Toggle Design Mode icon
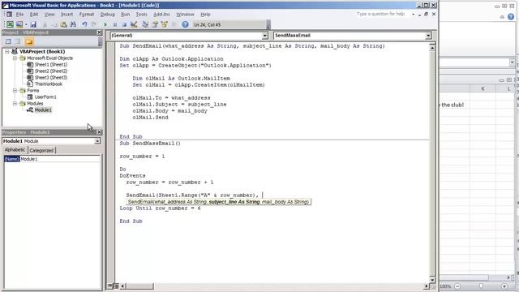Viewport: 519px width, 292px height. pyautogui.click(x=134, y=24)
